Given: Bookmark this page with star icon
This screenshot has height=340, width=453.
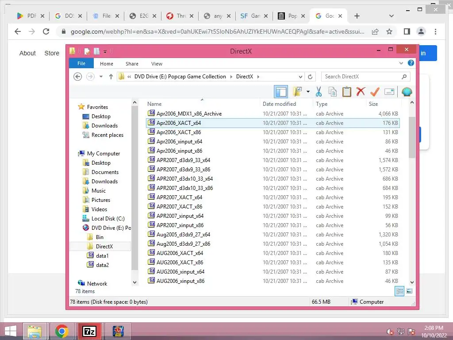Looking at the screenshot, I should tap(389, 31).
